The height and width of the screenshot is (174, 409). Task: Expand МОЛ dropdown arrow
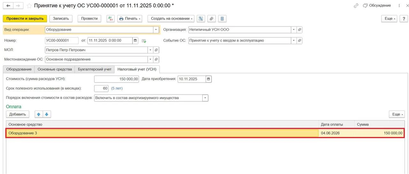[x=151, y=50]
